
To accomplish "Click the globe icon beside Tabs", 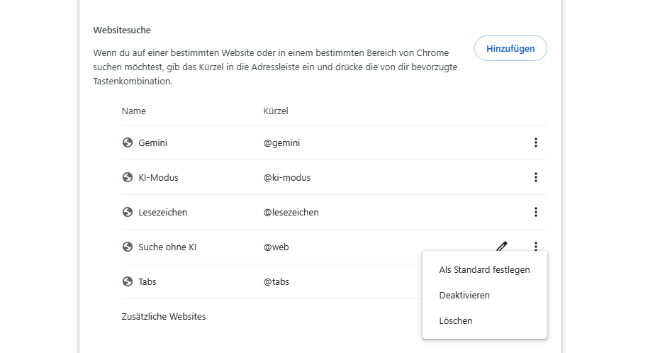I will 128,281.
